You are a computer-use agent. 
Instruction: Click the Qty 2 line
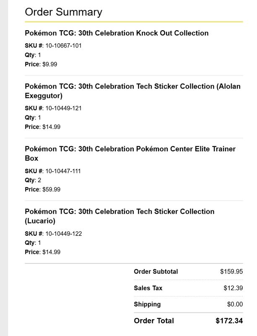pos(33,180)
